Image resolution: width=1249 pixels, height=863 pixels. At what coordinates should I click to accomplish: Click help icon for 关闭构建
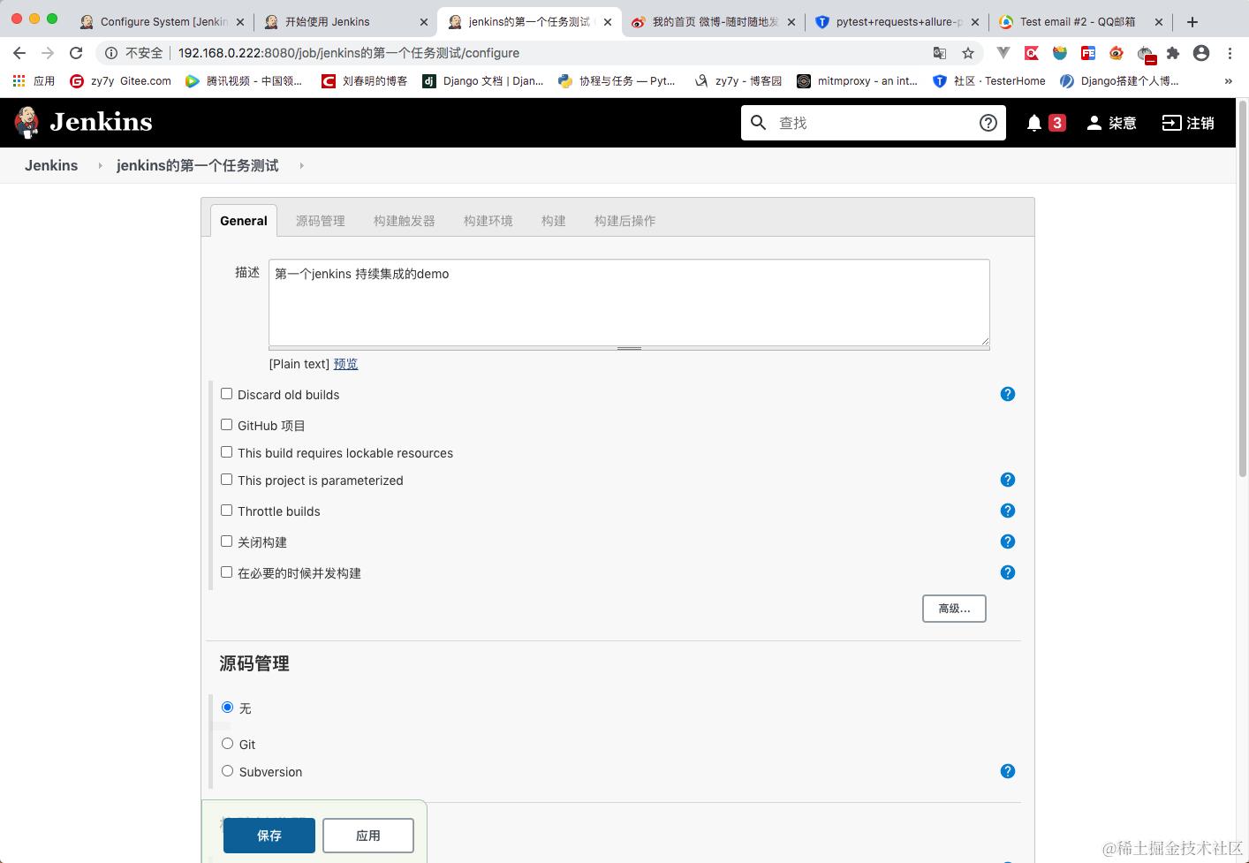point(1008,541)
